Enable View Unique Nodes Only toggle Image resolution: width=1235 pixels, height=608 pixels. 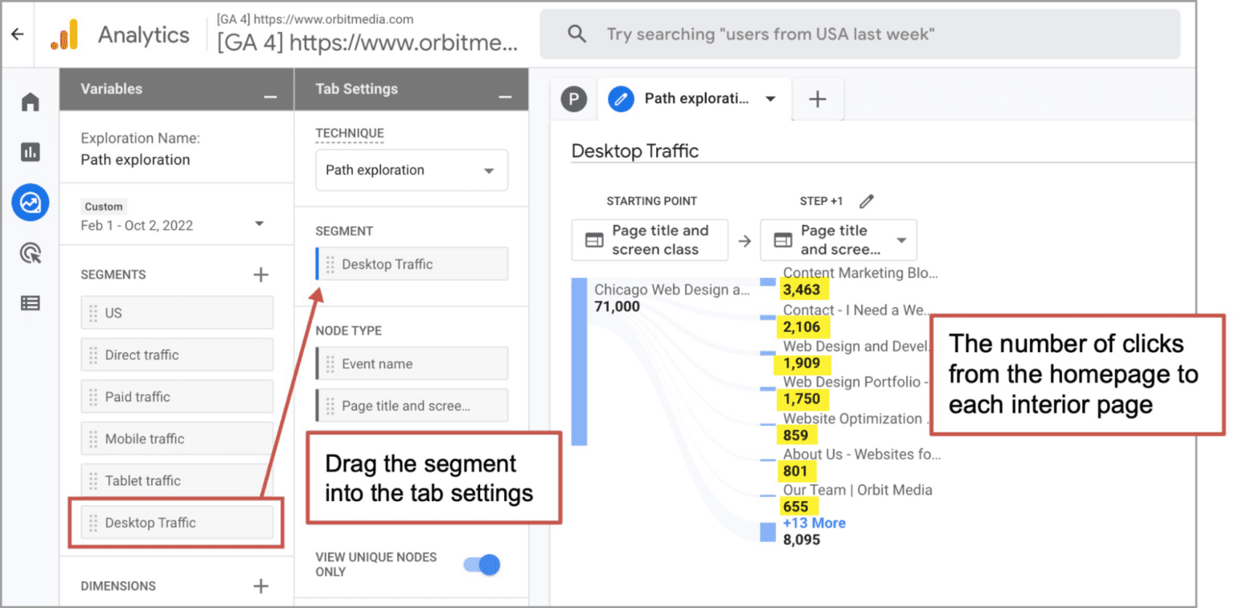[482, 565]
